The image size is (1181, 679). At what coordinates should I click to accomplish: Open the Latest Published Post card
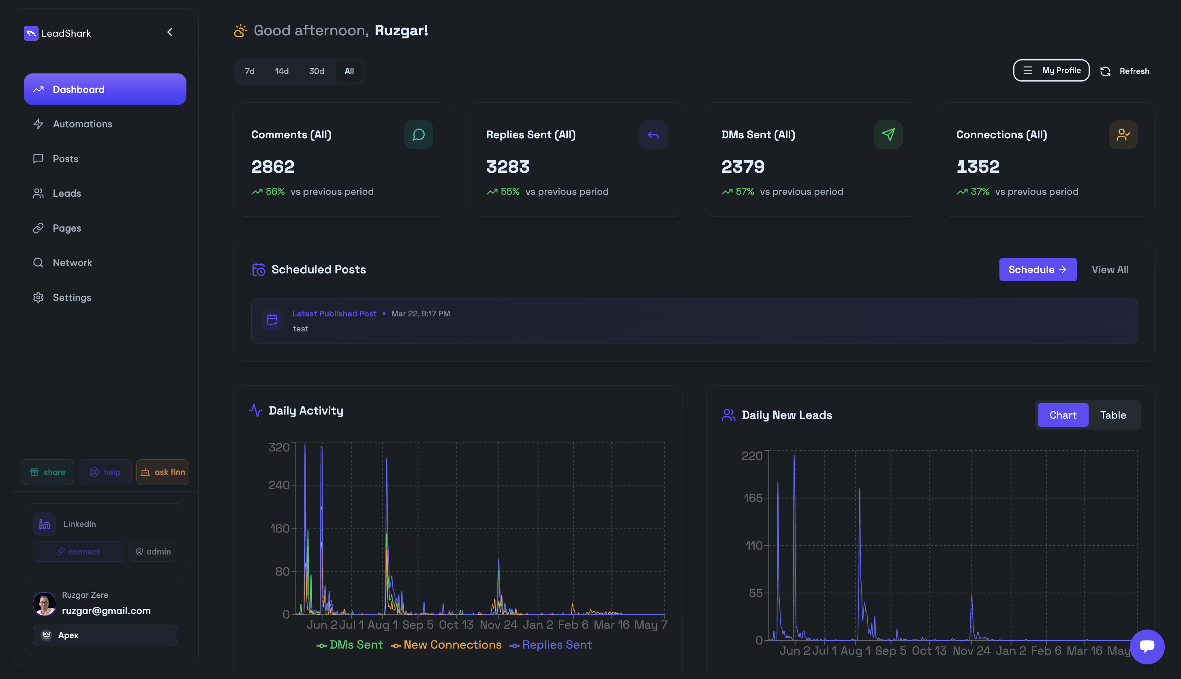click(x=694, y=321)
